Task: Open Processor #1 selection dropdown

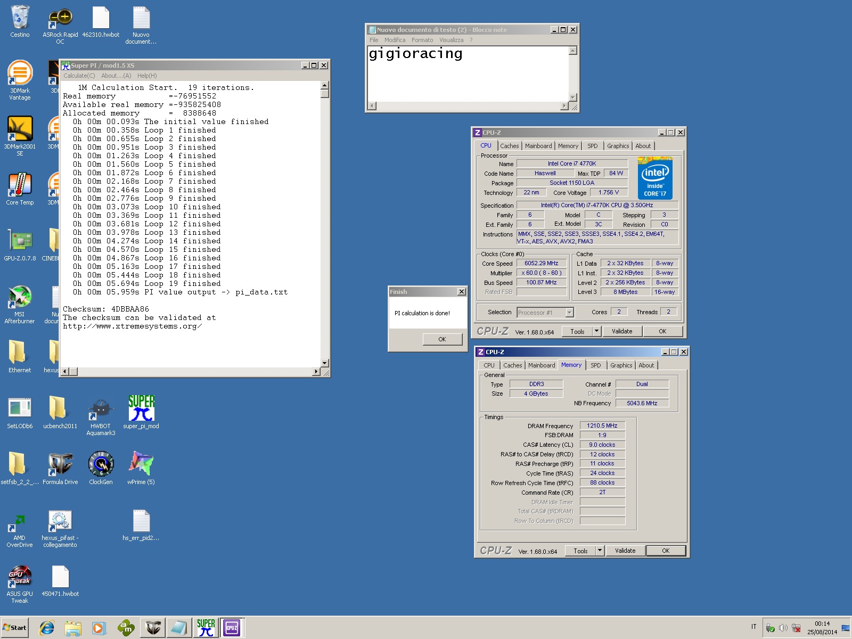Action: pyautogui.click(x=545, y=313)
